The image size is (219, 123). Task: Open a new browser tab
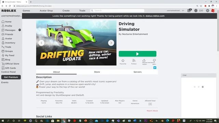31,2
